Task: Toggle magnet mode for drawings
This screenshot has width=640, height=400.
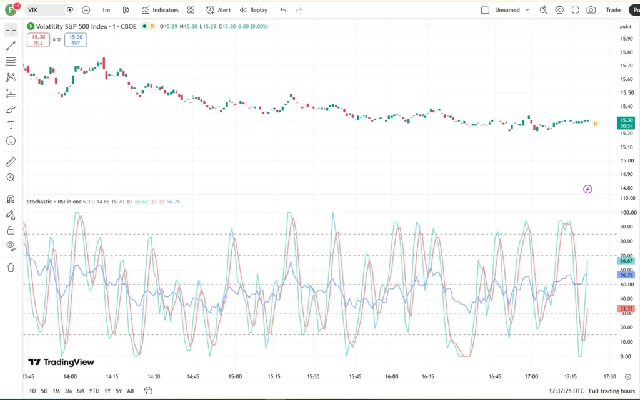Action: (x=11, y=199)
